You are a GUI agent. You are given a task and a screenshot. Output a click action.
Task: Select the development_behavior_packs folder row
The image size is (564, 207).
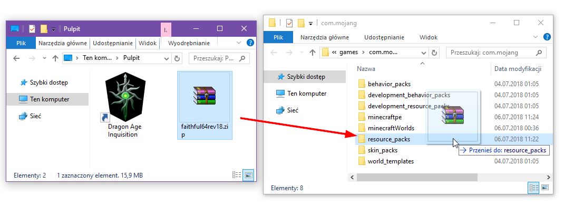[454, 95]
